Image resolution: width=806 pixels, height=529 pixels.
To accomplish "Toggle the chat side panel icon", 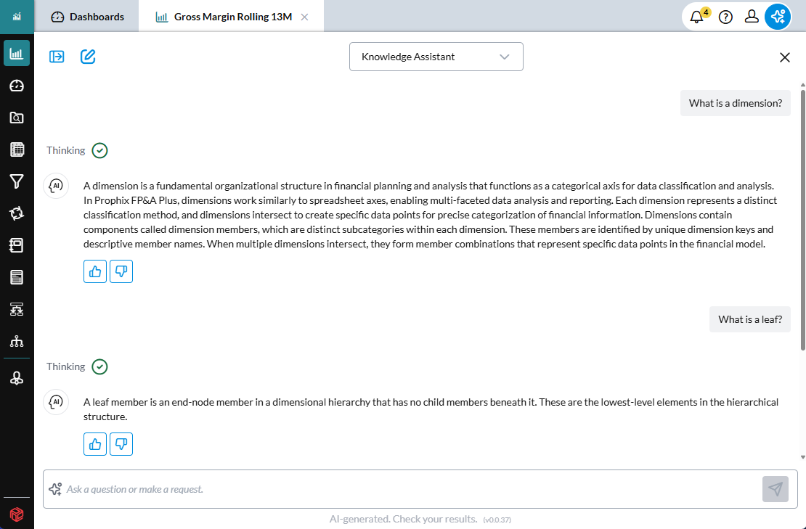I will pyautogui.click(x=57, y=57).
